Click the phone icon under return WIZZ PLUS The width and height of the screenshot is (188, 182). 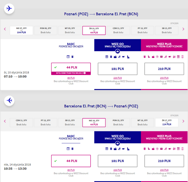click(183, 149)
